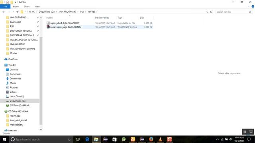Image resolution: width=255 pixels, height=143 pixels.
Task: Sort by the Date modified column
Action: (102, 17)
